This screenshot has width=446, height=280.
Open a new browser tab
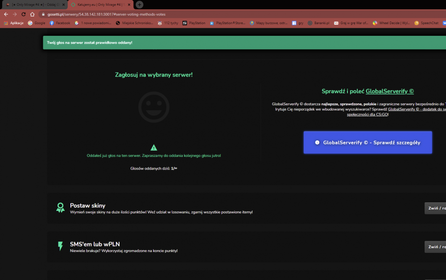pos(139,4)
